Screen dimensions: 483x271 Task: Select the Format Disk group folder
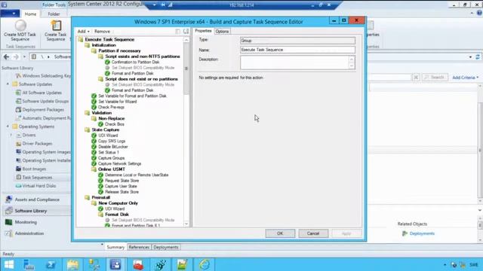[x=100, y=215]
